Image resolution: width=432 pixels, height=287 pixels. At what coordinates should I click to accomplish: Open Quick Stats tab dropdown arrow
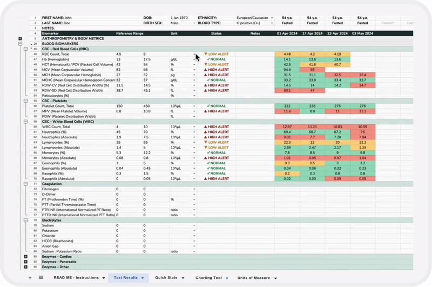[x=183, y=278]
